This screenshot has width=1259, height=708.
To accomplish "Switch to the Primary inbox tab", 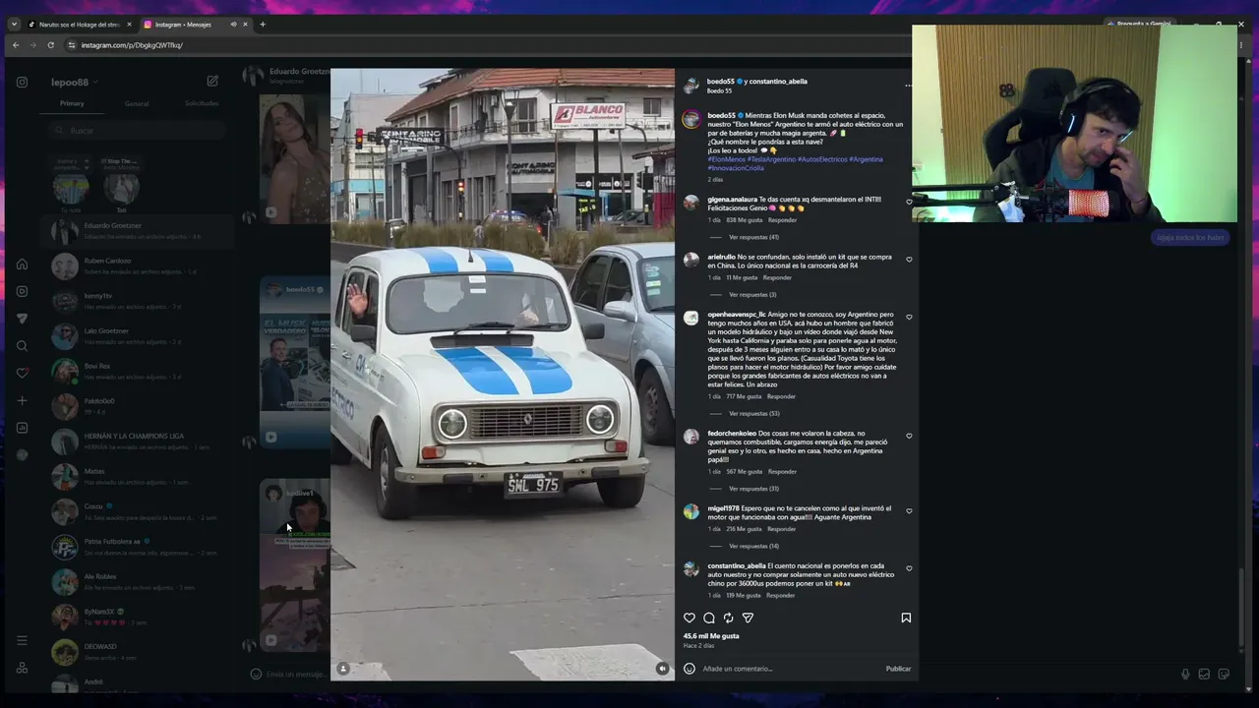I will pyautogui.click(x=72, y=103).
